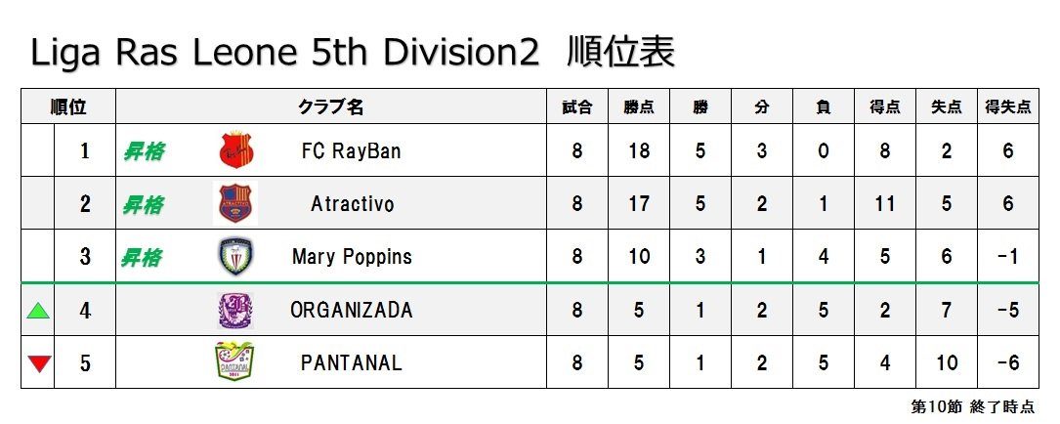Click Atractivo's 17 points cell
The image size is (1060, 424).
639,203
